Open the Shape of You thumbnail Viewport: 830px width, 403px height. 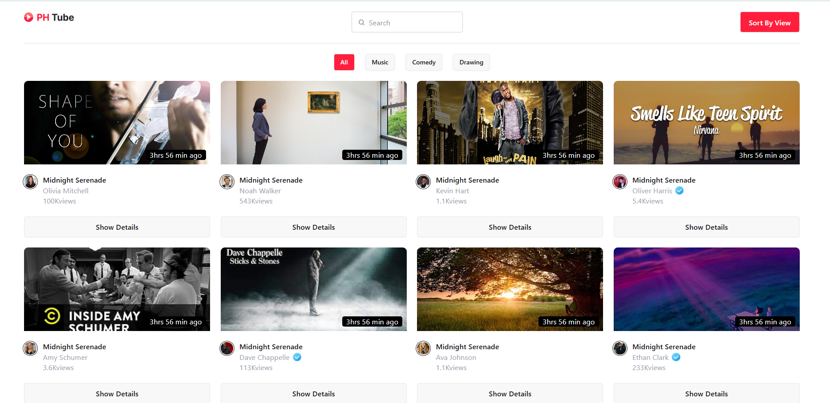pos(117,123)
